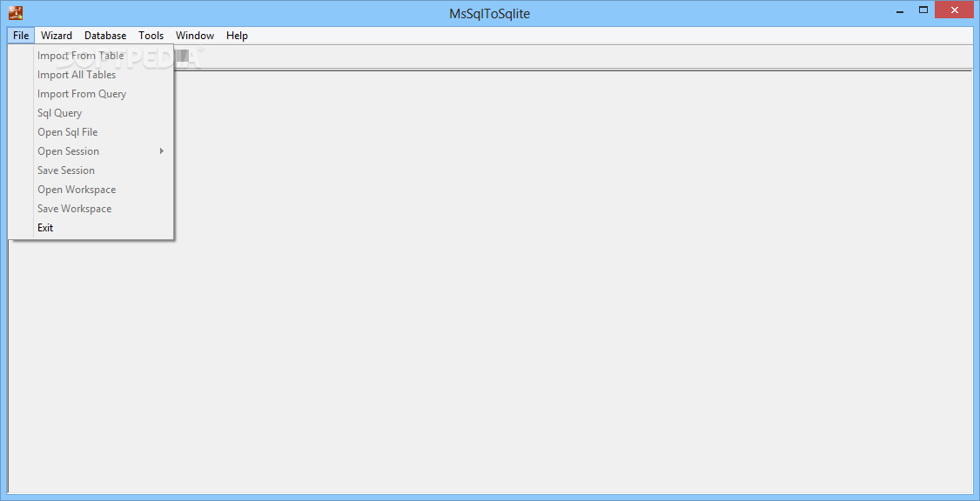Click Open Sql File entry
Viewport: 980px width, 501px height.
point(91,132)
